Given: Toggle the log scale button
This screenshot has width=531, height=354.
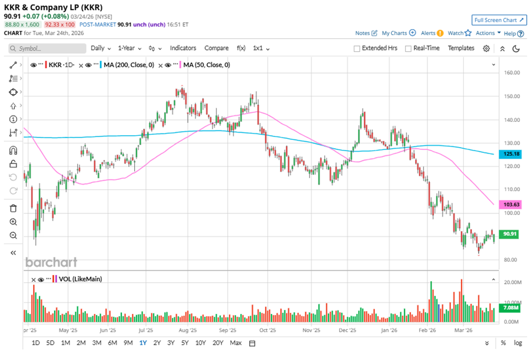Looking at the screenshot, I should pos(518,343).
